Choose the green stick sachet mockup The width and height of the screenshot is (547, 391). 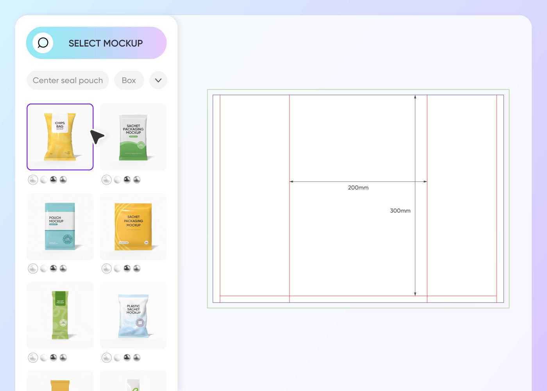coord(60,315)
